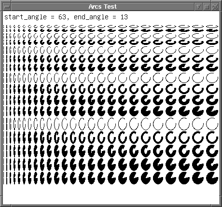Open the window menu button in title bar
The height and width of the screenshot is (207, 222).
pos(7,7)
